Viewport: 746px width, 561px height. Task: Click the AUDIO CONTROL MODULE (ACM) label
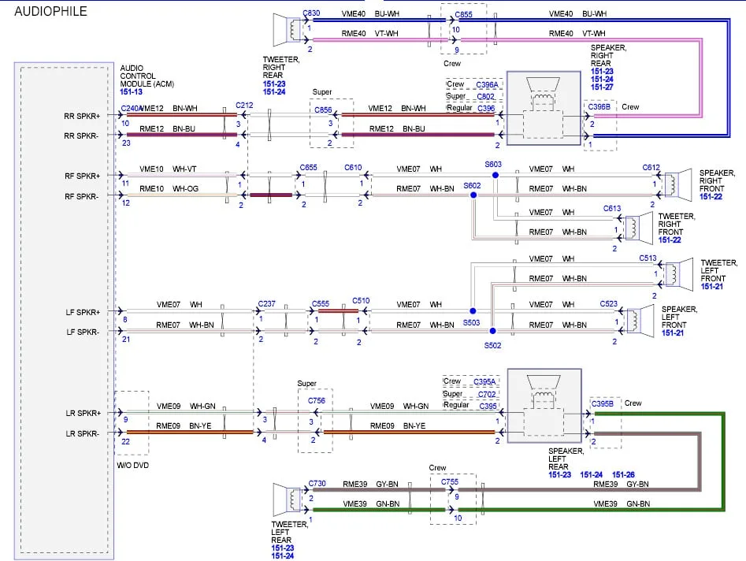147,76
